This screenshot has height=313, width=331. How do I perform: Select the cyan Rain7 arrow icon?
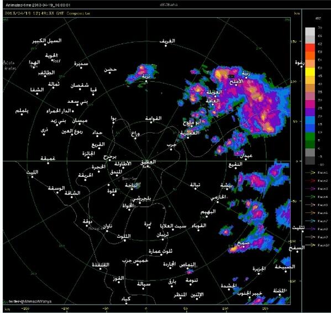click(310, 221)
